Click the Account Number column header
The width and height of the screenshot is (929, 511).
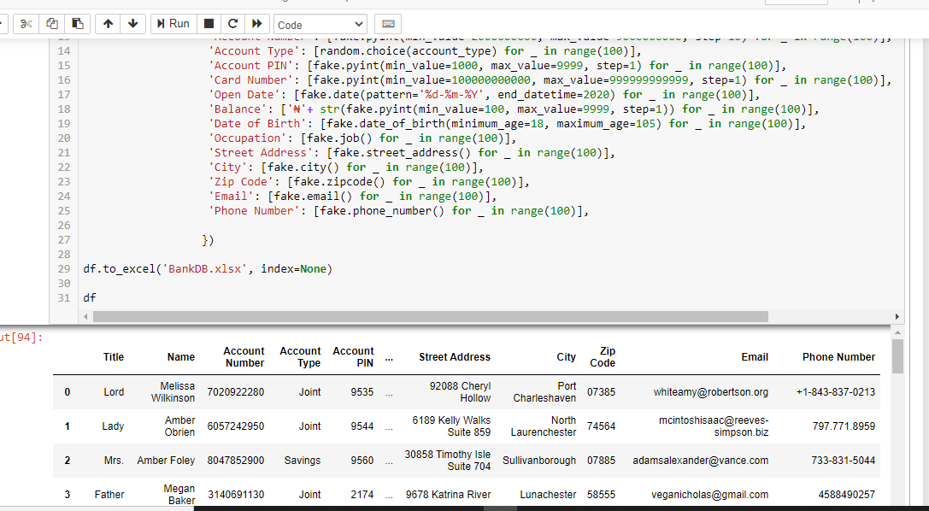pos(244,357)
